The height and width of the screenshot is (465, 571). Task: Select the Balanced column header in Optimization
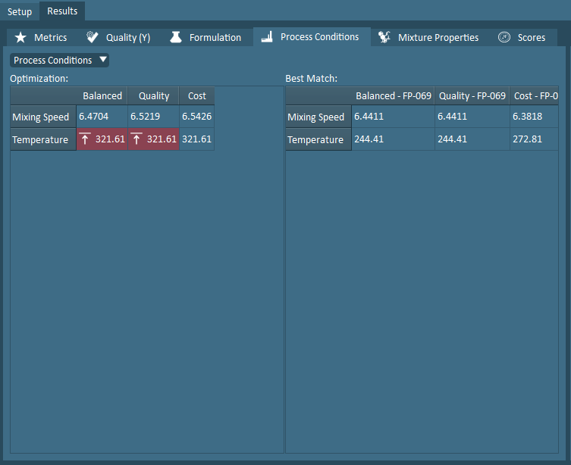click(102, 96)
